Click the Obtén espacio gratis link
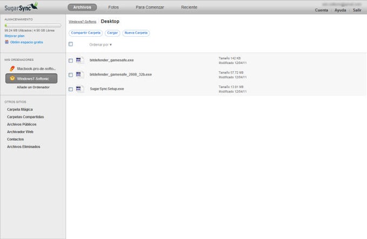The height and width of the screenshot is (239, 367). (x=26, y=42)
